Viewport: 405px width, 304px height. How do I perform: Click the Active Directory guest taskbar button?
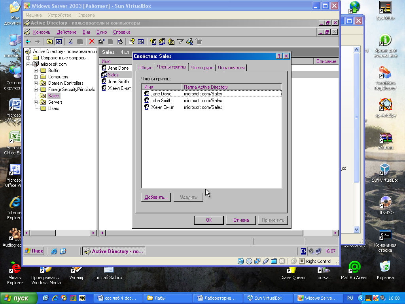(x=114, y=251)
